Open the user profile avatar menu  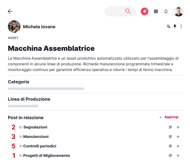click(x=178, y=11)
